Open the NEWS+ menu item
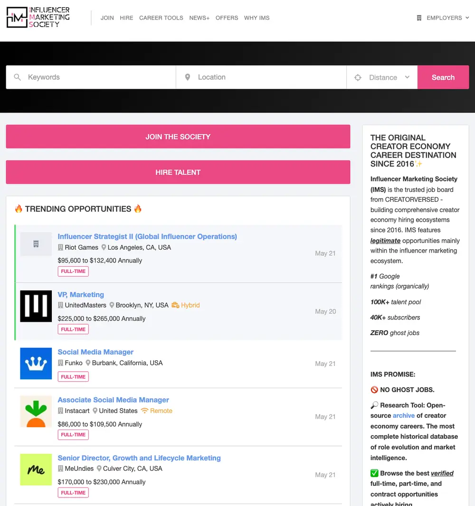Image resolution: width=475 pixels, height=506 pixels. point(199,18)
